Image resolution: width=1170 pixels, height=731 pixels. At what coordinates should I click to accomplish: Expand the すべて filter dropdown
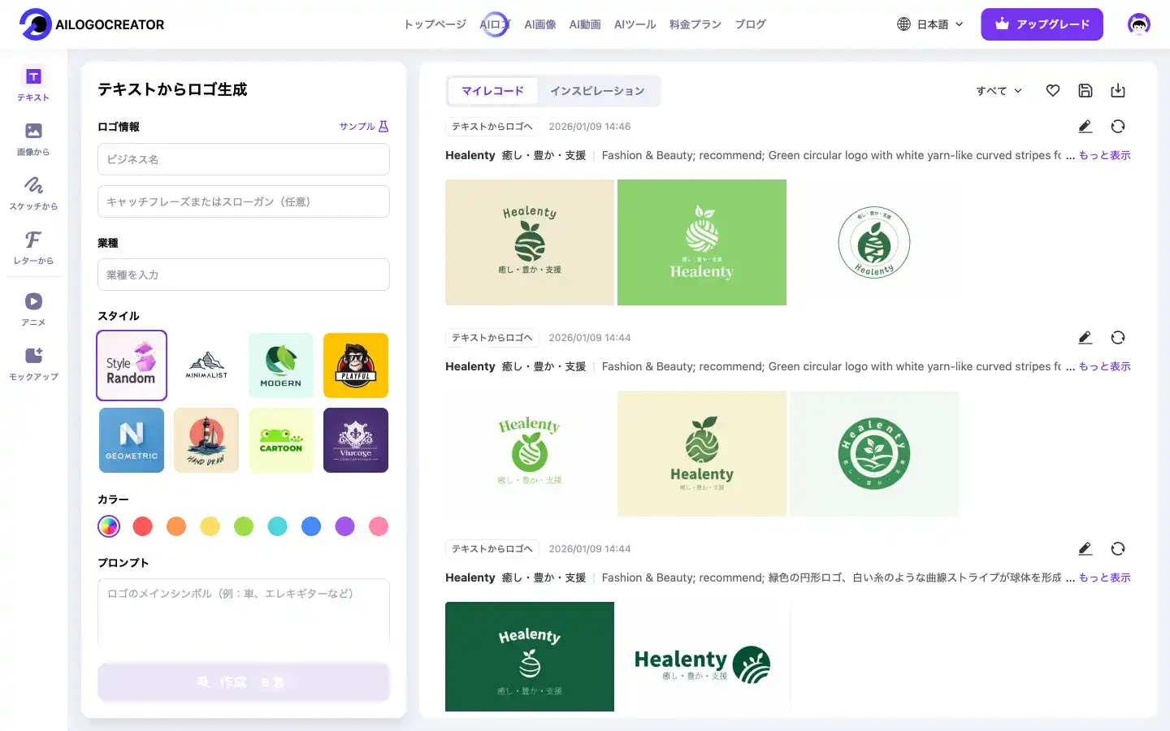tap(999, 91)
